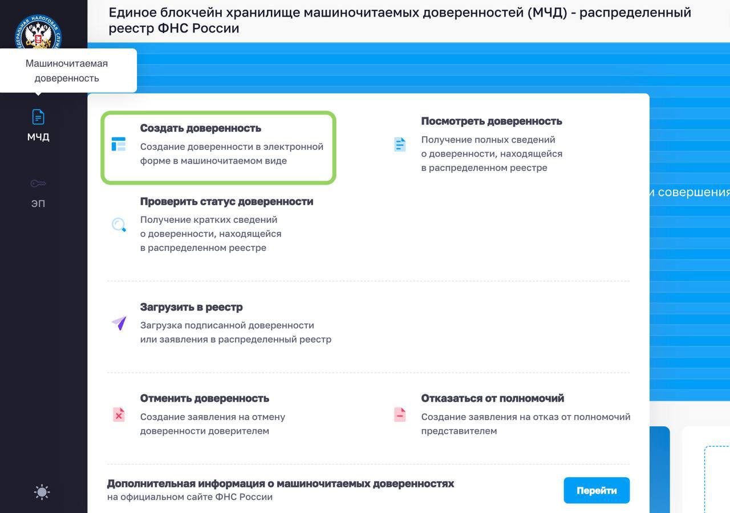This screenshot has height=513, width=730.
Task: Click the Посмотреть доверенность document icon
Action: (x=400, y=145)
